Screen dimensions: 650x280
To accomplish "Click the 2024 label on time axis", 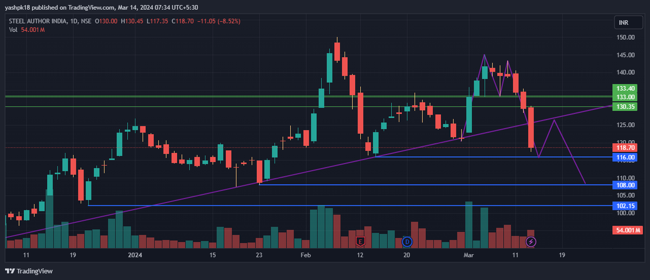I will coord(135,255).
